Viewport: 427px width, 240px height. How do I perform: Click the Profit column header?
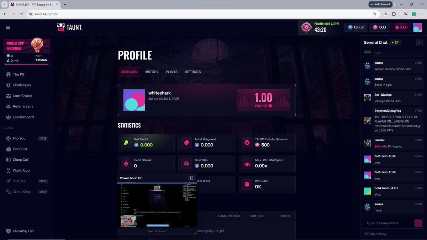[285, 216]
